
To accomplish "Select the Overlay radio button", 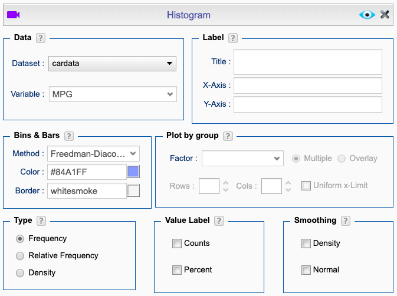I will point(342,159).
